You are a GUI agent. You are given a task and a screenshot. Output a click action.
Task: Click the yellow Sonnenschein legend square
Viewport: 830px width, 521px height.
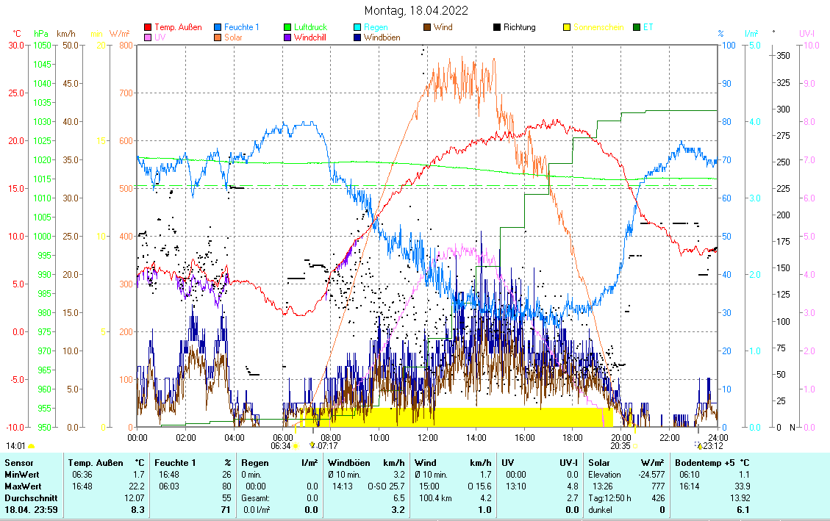(567, 27)
